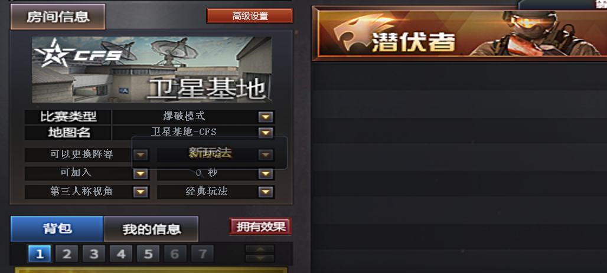The width and height of the screenshot is (607, 273).
Task: Select backpack slot 3
Action: pyautogui.click(x=94, y=254)
